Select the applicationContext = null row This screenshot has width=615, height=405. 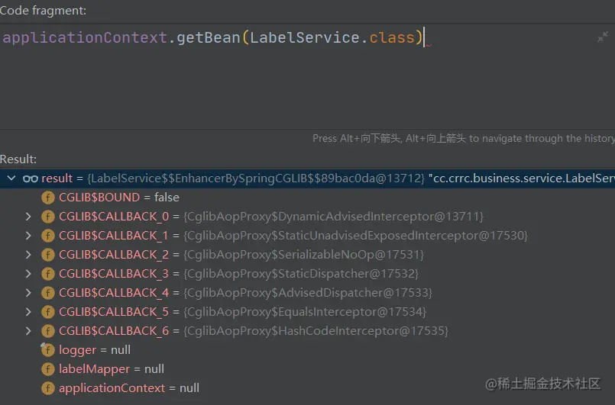coord(128,388)
